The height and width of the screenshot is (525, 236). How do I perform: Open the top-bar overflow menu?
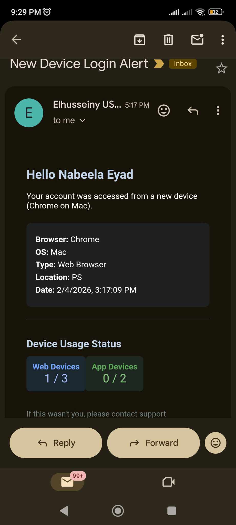pyautogui.click(x=222, y=40)
